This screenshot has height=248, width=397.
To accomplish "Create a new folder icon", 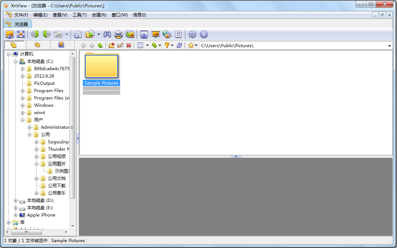I will pos(111,45).
